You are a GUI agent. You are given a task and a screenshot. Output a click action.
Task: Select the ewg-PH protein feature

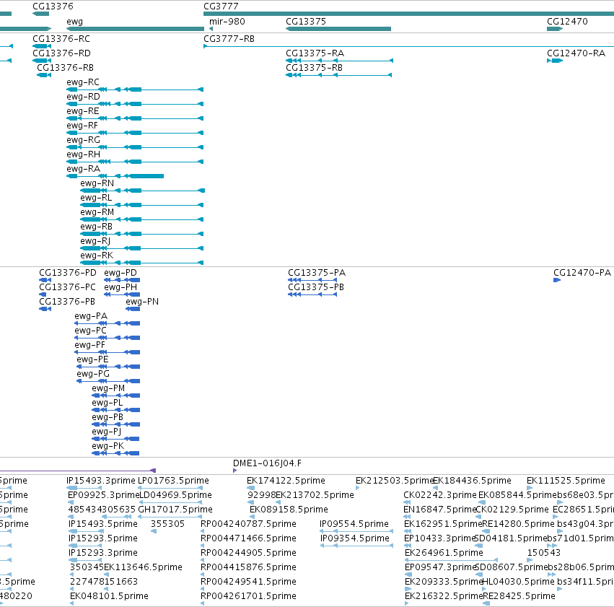tap(122, 294)
